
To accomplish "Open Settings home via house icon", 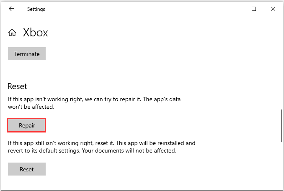I will 12,33.
